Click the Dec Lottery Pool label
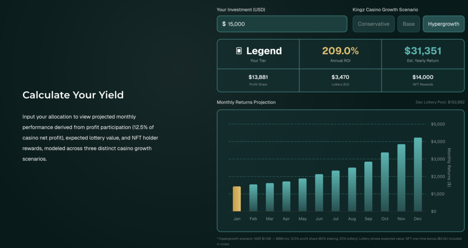This screenshot has width=468, height=248. point(440,102)
